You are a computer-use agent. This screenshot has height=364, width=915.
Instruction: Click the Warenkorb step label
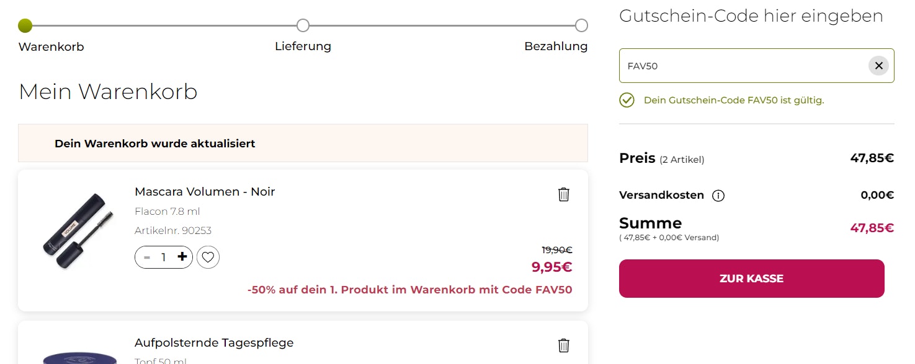click(x=51, y=47)
